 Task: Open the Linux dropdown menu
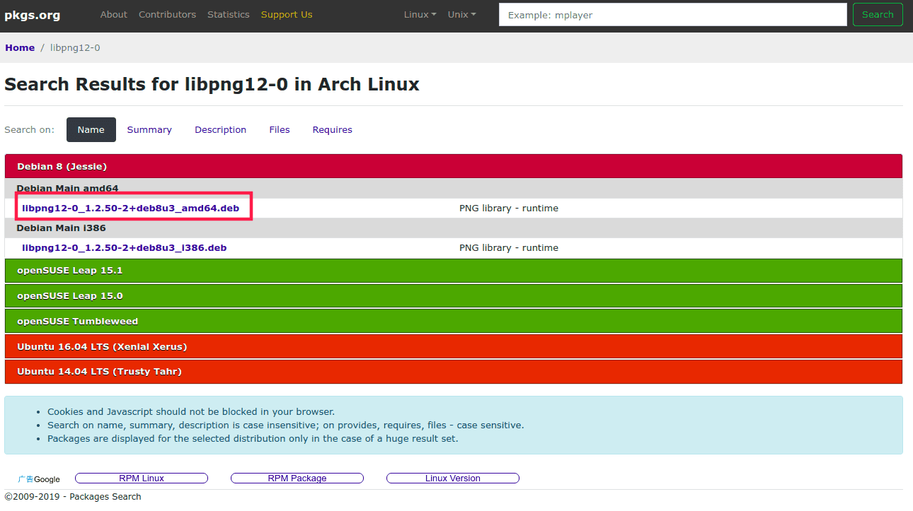(420, 14)
